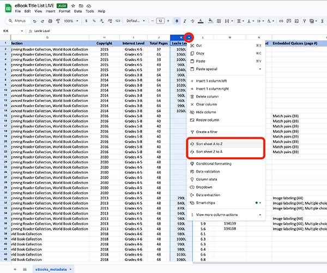Open View more column actions
Screen dimensions: 327x273
(x=226, y=215)
